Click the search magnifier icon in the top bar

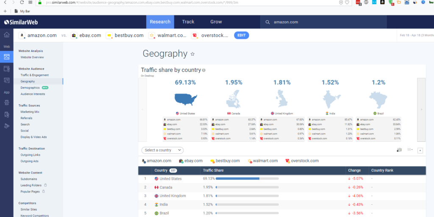pyautogui.click(x=267, y=22)
